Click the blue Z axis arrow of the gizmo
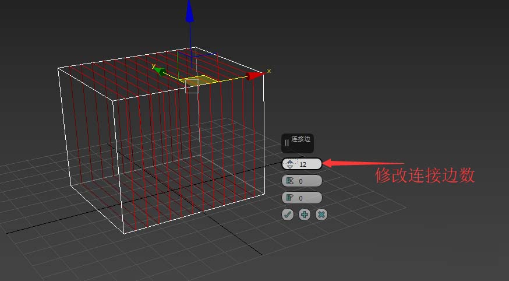The width and height of the screenshot is (509, 281). pyautogui.click(x=190, y=12)
